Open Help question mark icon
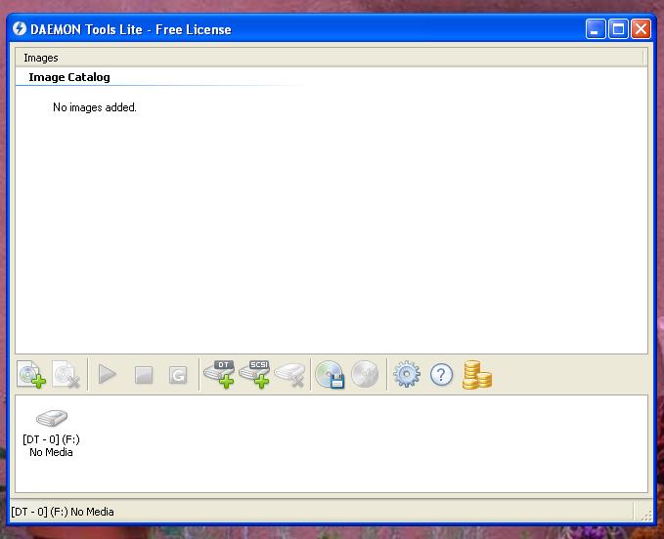This screenshot has width=664, height=539. 441,375
